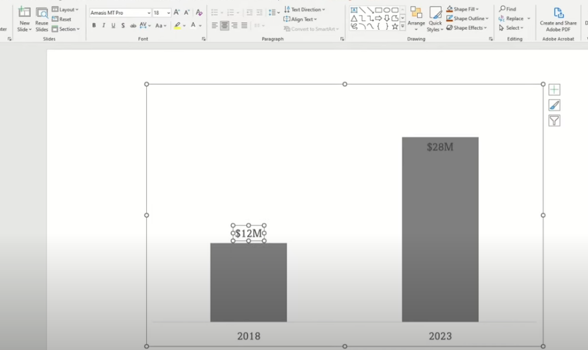Open the font size dropdown
Image resolution: width=588 pixels, height=350 pixels.
click(x=169, y=13)
